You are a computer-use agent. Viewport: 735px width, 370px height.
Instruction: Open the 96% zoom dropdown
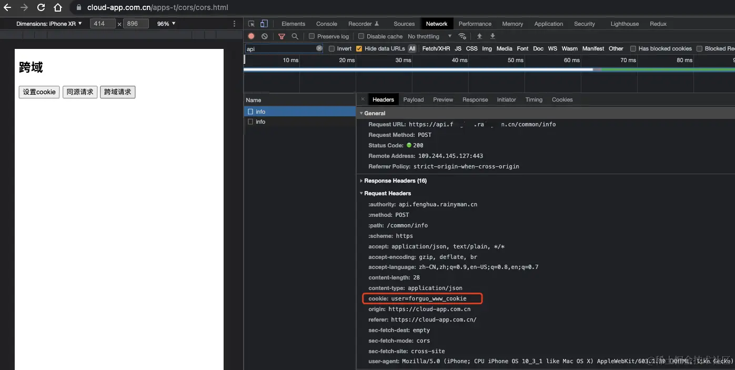click(x=166, y=24)
